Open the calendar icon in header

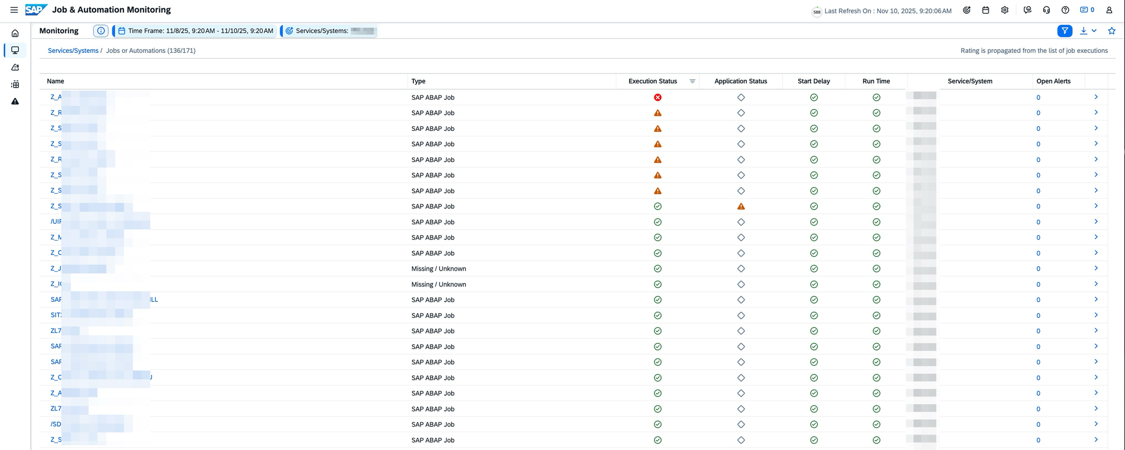click(986, 10)
